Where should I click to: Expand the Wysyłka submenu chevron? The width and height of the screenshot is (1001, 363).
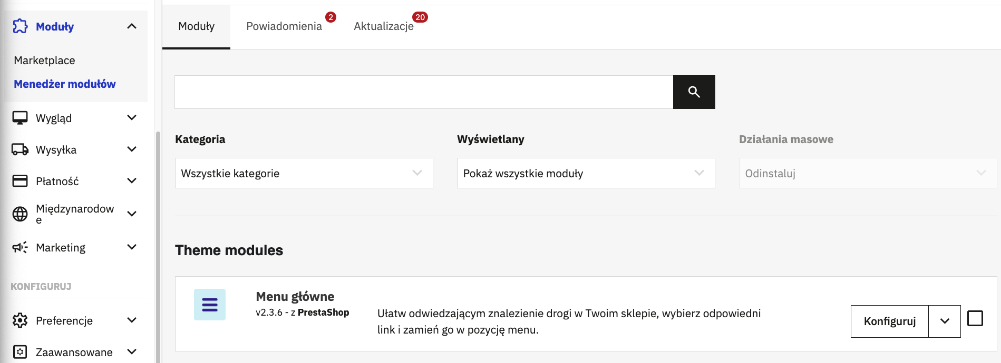click(x=132, y=149)
